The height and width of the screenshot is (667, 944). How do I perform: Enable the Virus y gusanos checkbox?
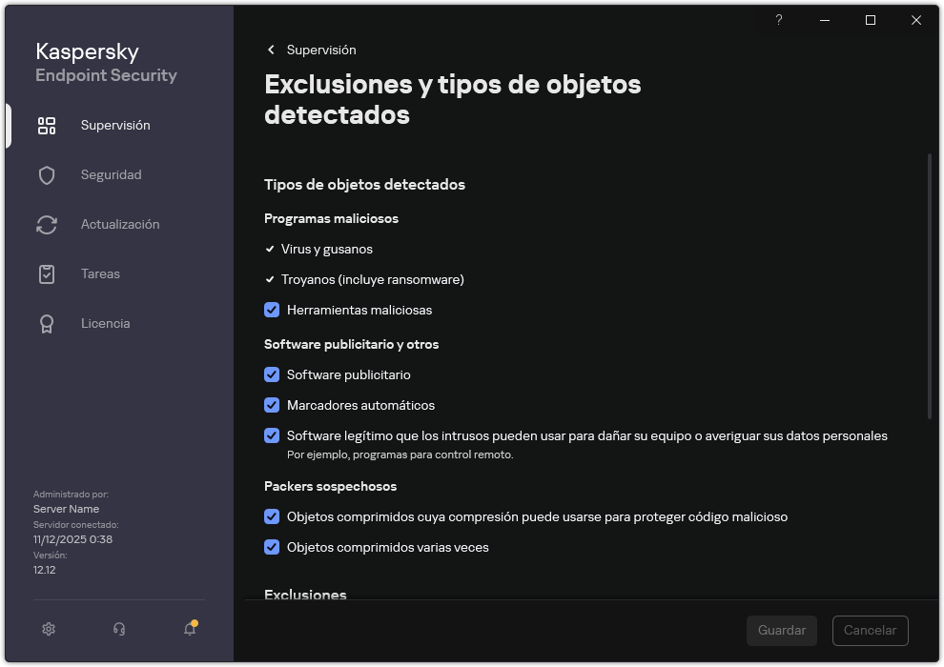[270, 249]
